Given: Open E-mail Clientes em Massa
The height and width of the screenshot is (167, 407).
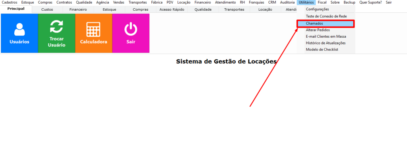Looking at the screenshot, I should pyautogui.click(x=326, y=36).
